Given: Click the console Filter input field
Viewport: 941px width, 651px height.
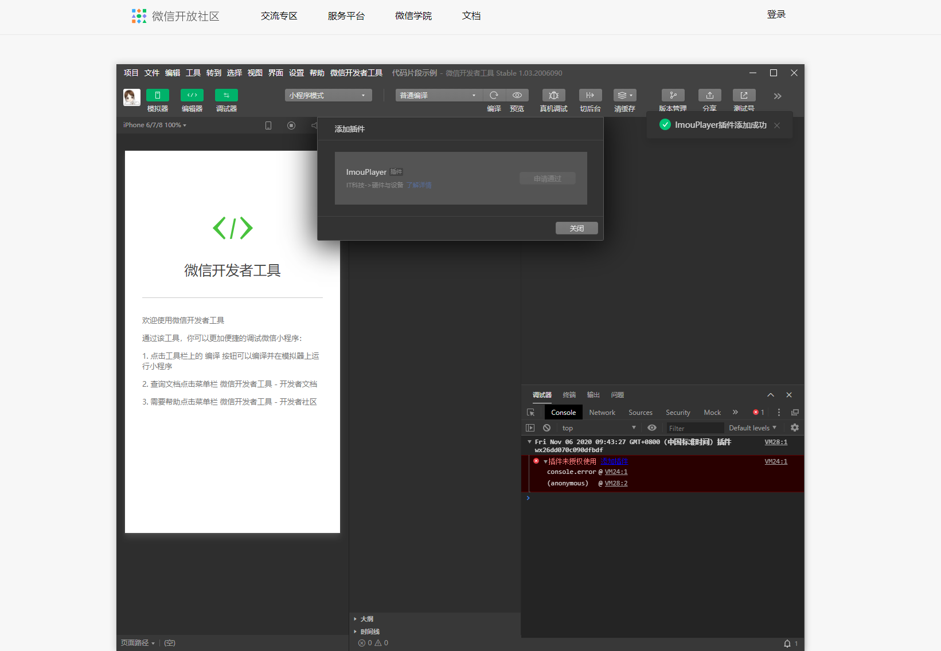Looking at the screenshot, I should pyautogui.click(x=695, y=428).
